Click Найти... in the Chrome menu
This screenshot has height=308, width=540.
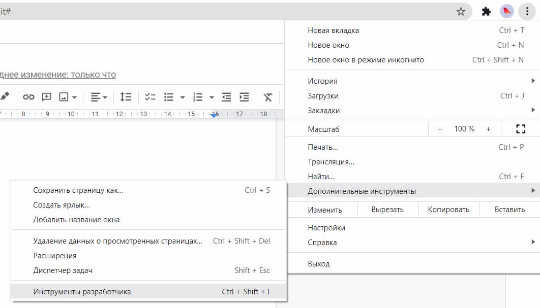point(412,177)
